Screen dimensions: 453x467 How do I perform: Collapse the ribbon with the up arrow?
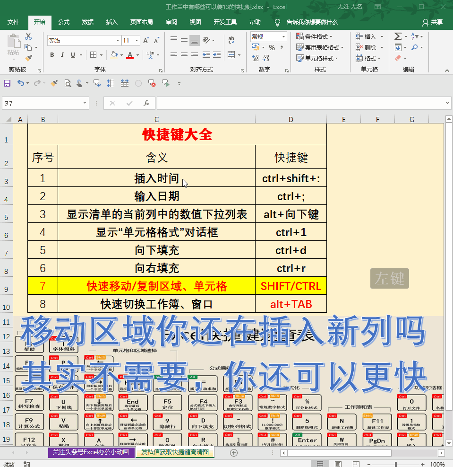point(447,70)
